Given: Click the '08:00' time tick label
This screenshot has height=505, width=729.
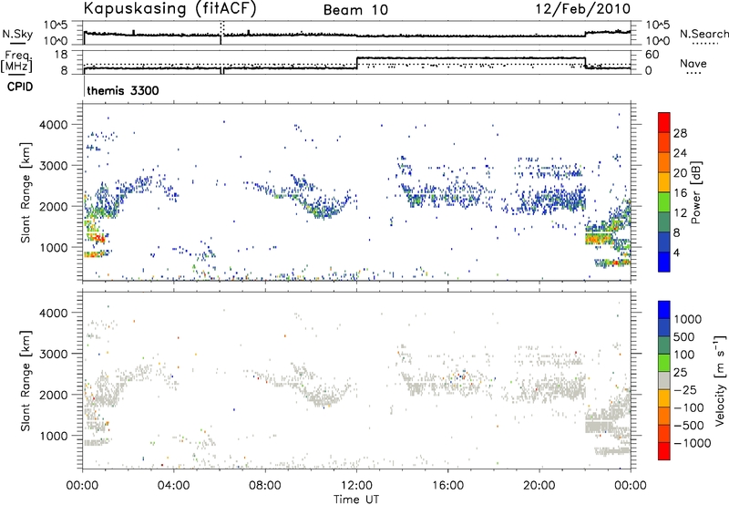Looking at the screenshot, I should click(265, 486).
